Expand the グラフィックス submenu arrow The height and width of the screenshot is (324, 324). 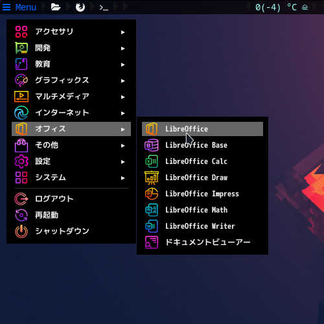click(123, 81)
